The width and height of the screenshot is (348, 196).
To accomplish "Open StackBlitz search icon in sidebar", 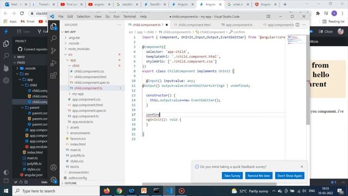I will pos(6,56).
